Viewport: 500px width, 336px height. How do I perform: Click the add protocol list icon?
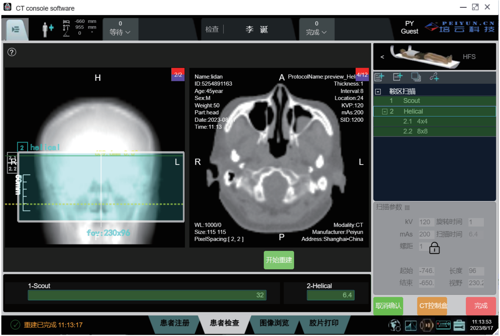(x=379, y=77)
